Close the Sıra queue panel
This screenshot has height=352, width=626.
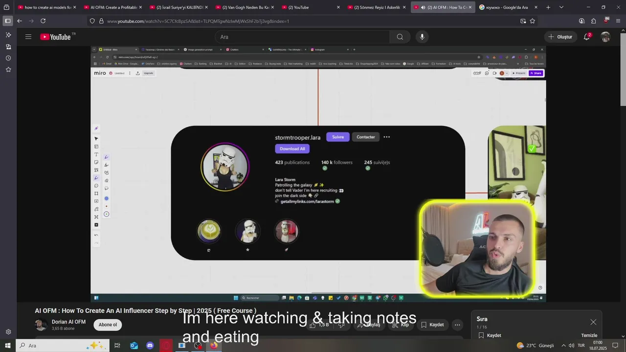pos(593,322)
